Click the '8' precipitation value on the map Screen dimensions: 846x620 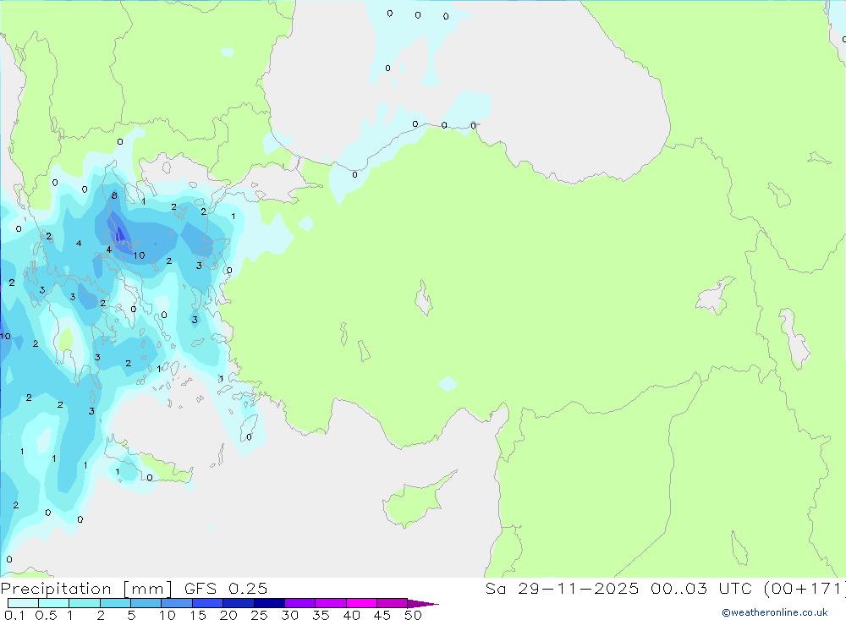pos(114,195)
